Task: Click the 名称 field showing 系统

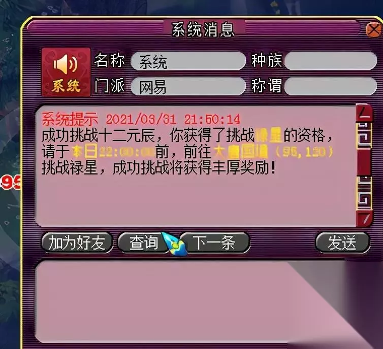Action: [x=188, y=61]
